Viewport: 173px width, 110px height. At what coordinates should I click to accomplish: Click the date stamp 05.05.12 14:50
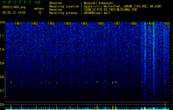point(14,13)
